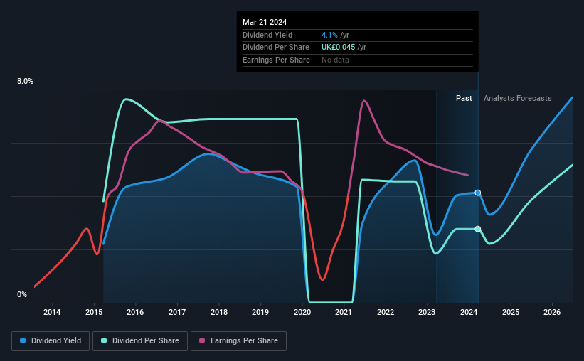Click the 2021 x-axis label

pos(343,312)
